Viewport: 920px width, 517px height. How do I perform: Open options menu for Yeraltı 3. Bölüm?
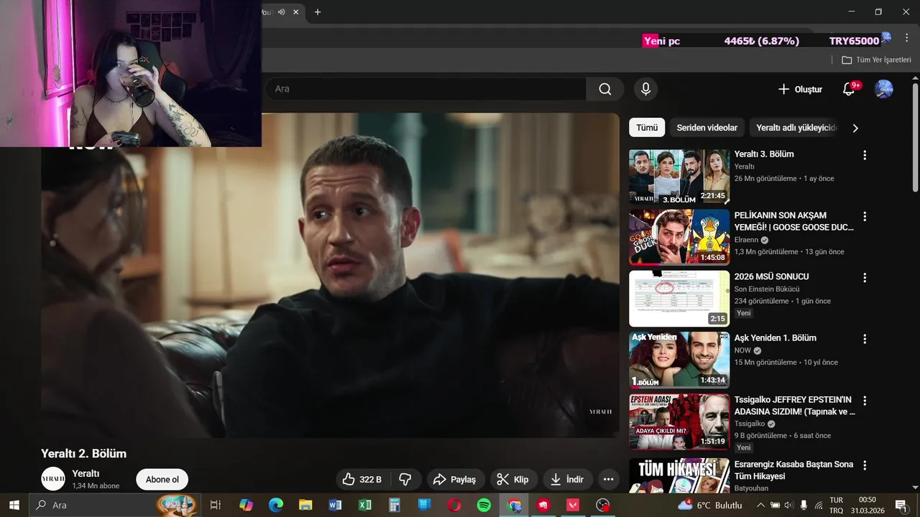tap(865, 155)
